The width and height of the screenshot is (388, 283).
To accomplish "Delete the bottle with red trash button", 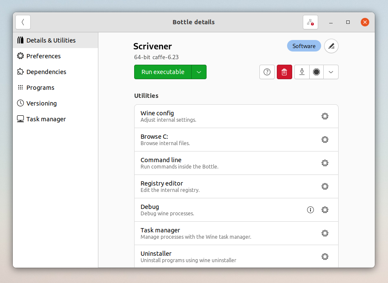I will 285,72.
